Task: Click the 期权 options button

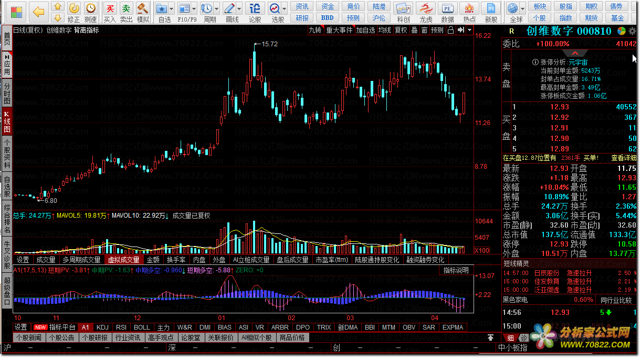Action: coord(592,6)
